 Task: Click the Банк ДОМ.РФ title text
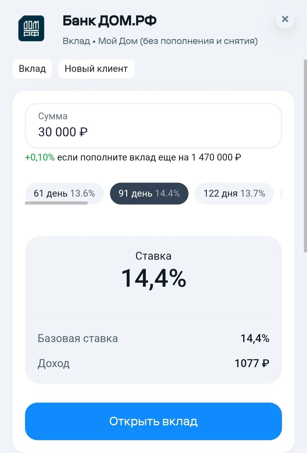[109, 21]
